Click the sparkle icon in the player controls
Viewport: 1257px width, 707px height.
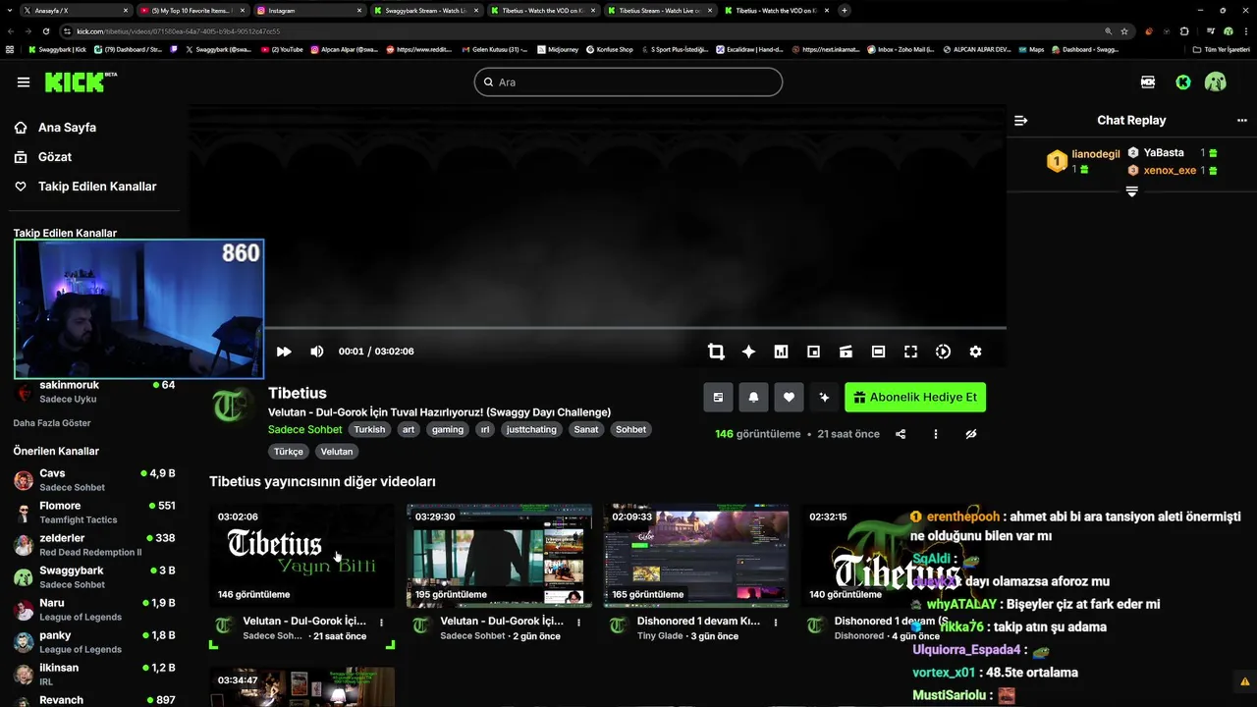(748, 352)
